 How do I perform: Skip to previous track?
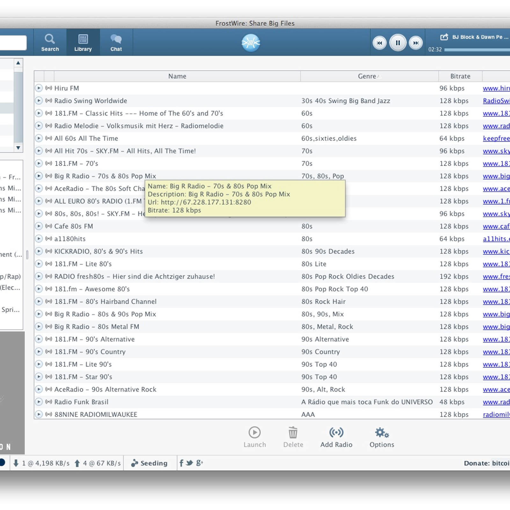tap(379, 43)
